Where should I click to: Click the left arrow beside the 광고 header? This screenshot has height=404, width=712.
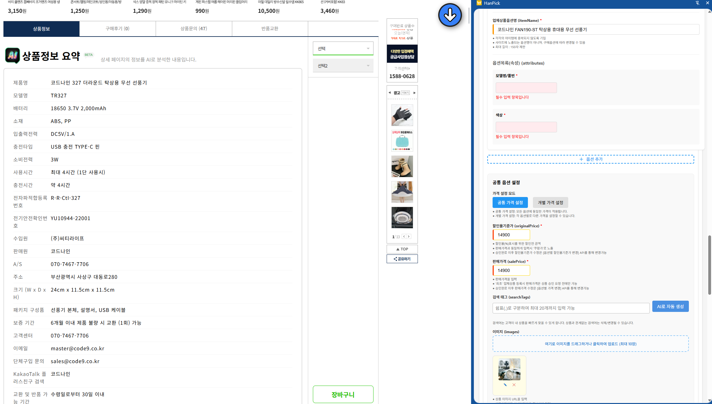tap(389, 92)
